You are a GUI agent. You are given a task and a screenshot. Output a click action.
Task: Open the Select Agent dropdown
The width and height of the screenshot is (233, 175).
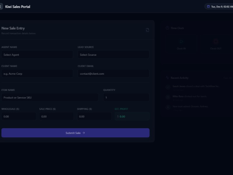pos(37,55)
